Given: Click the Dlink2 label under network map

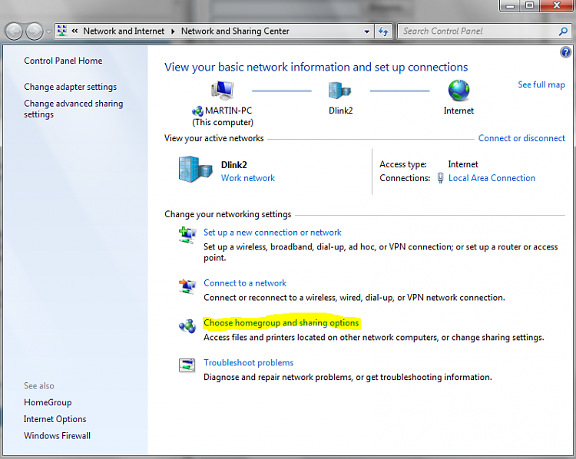Looking at the screenshot, I should tap(340, 111).
